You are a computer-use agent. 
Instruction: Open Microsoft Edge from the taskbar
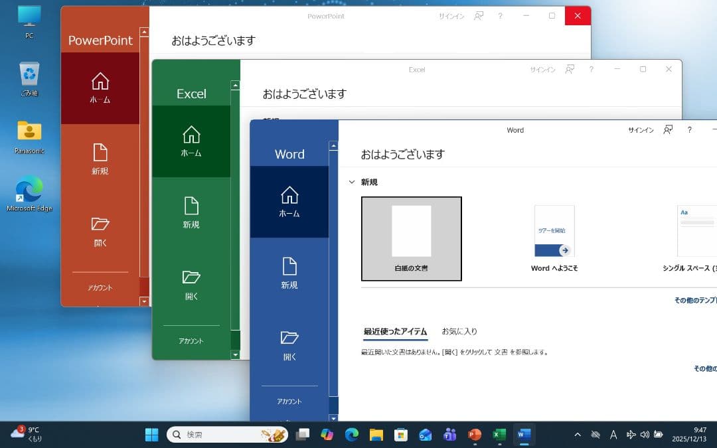(352, 435)
